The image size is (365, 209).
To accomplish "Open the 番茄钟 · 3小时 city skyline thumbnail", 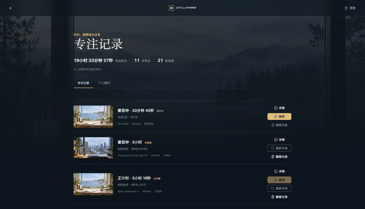I will click(94, 148).
